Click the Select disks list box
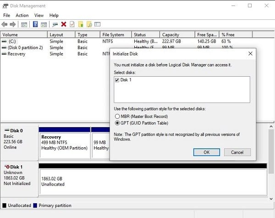The height and width of the screenshot is (218, 275). (x=182, y=89)
